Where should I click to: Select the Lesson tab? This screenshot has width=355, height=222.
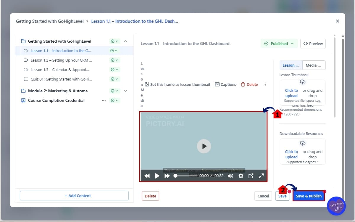(x=291, y=65)
